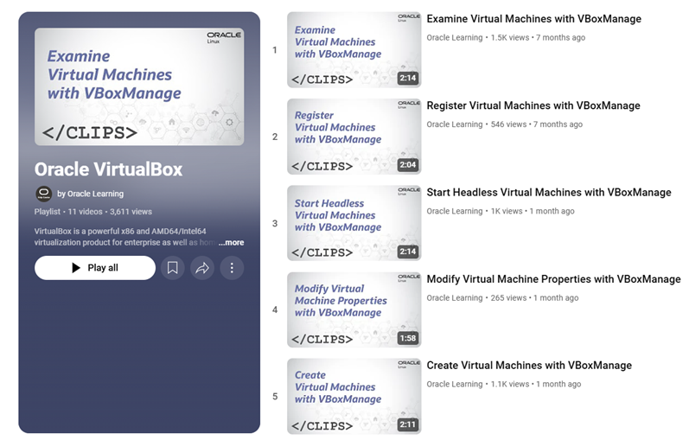Viewport: 689px width, 440px height.
Task: Open title 'Create Virtual Machines with VBoxManage'
Action: pos(529,366)
